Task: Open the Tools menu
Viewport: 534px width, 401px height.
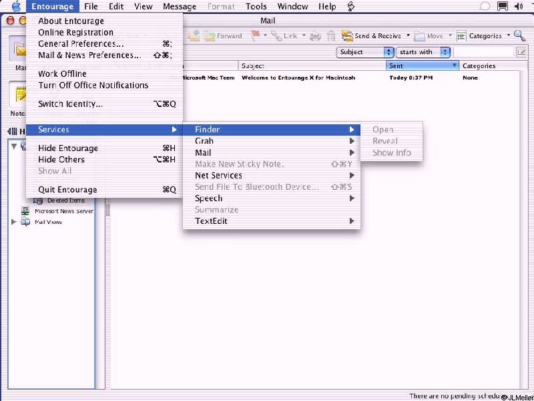Action: coord(256,7)
